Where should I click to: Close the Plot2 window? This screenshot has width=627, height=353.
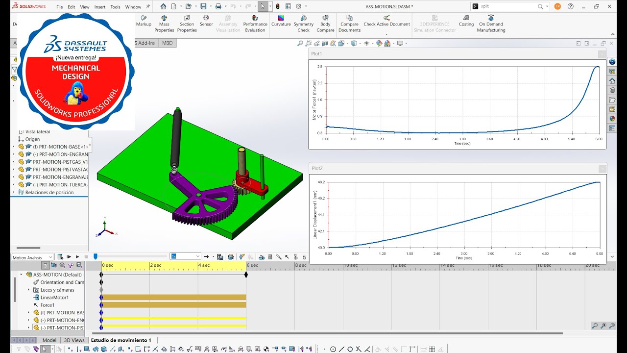point(602,169)
